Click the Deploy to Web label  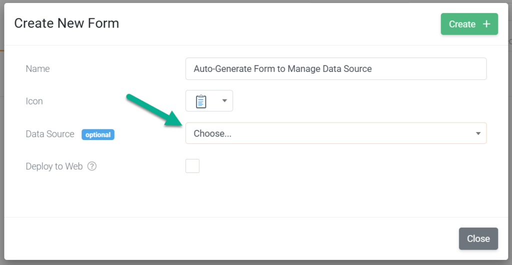[54, 166]
